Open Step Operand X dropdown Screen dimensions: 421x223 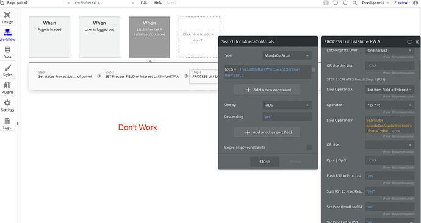[390, 90]
